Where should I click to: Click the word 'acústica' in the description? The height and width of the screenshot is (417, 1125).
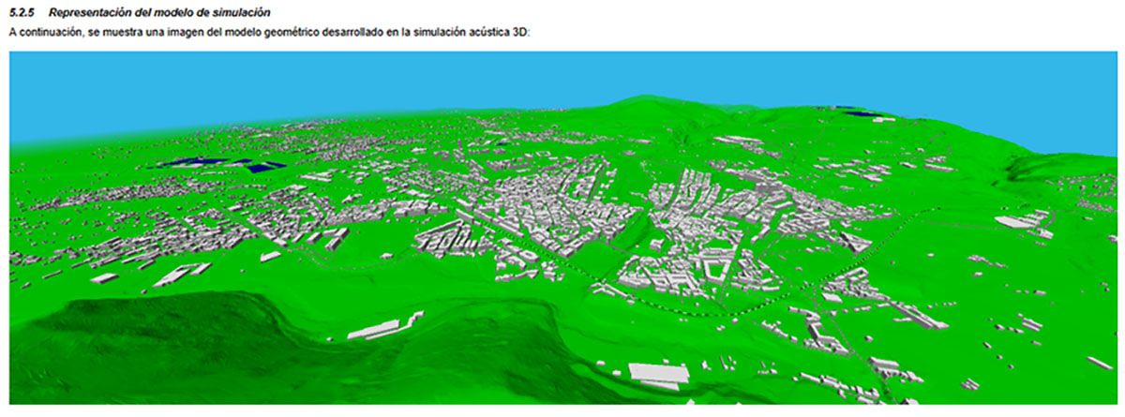(x=487, y=33)
